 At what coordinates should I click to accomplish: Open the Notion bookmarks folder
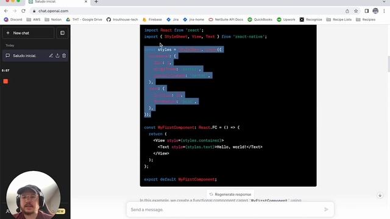point(53,19)
